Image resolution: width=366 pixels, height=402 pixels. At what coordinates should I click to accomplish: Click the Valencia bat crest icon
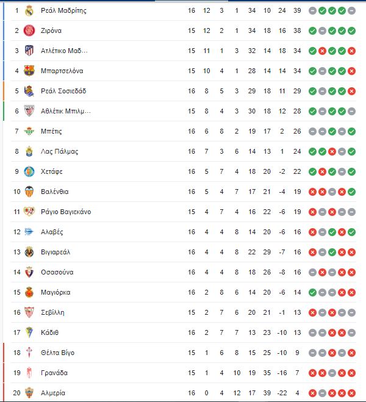pos(29,192)
